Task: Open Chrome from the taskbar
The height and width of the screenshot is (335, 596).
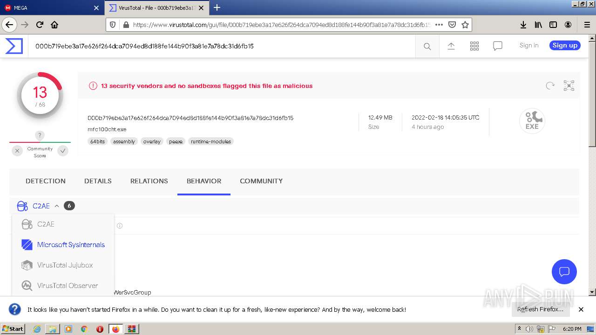Action: [84, 329]
